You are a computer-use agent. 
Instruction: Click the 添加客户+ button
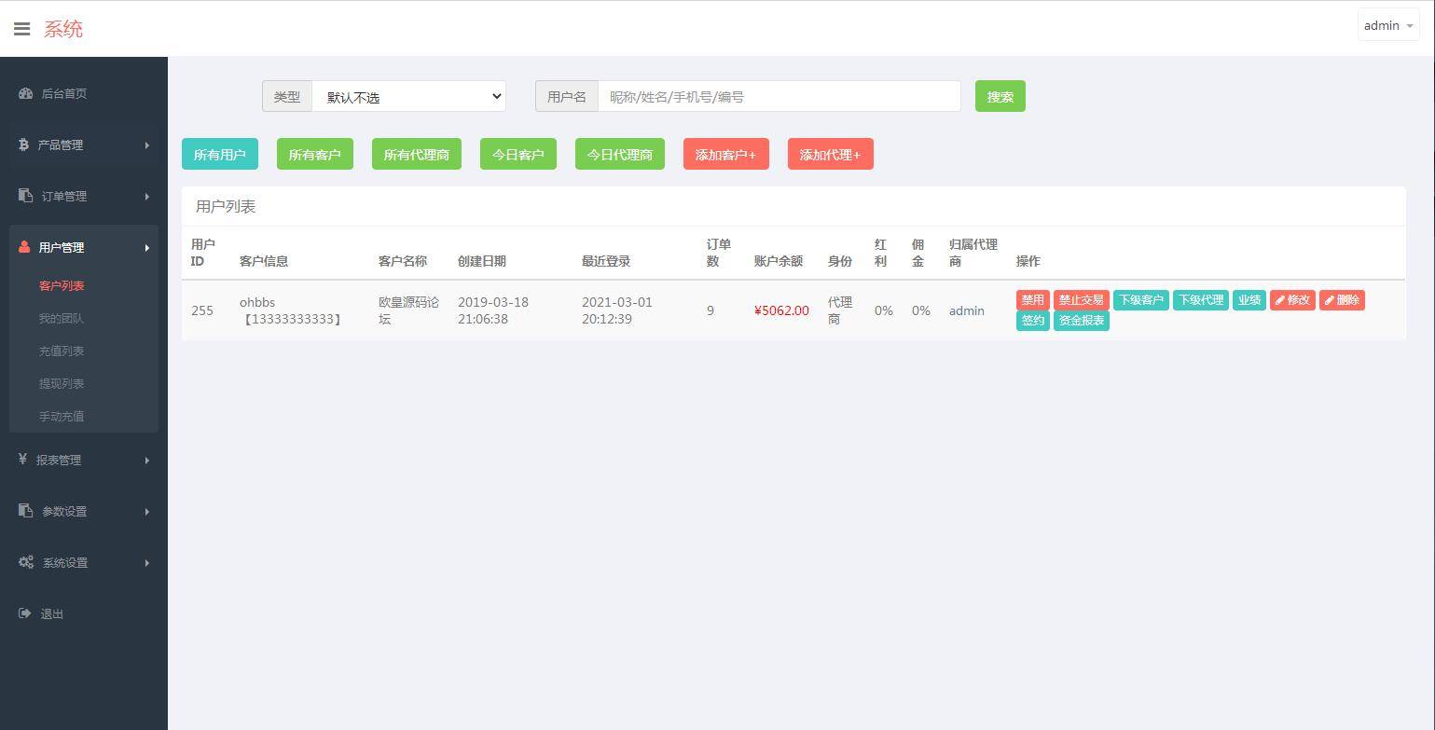coord(725,155)
